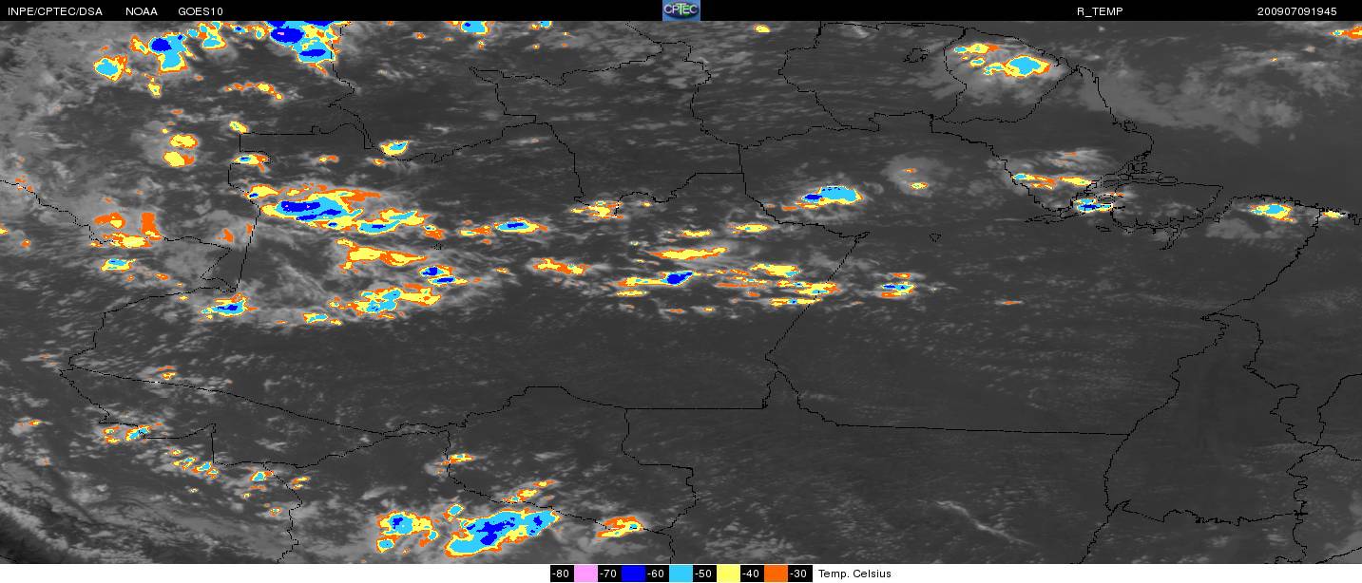Click the 'Temp. Celsius' legend caption
The width and height of the screenshot is (1362, 583).
pyautogui.click(x=854, y=574)
